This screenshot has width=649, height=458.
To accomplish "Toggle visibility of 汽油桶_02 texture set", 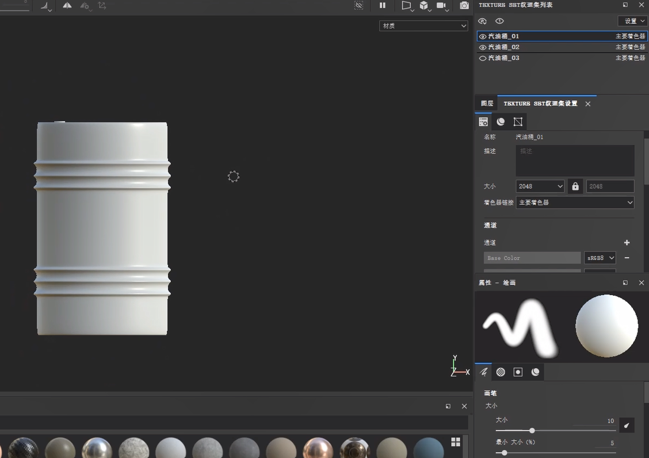I will click(x=483, y=47).
